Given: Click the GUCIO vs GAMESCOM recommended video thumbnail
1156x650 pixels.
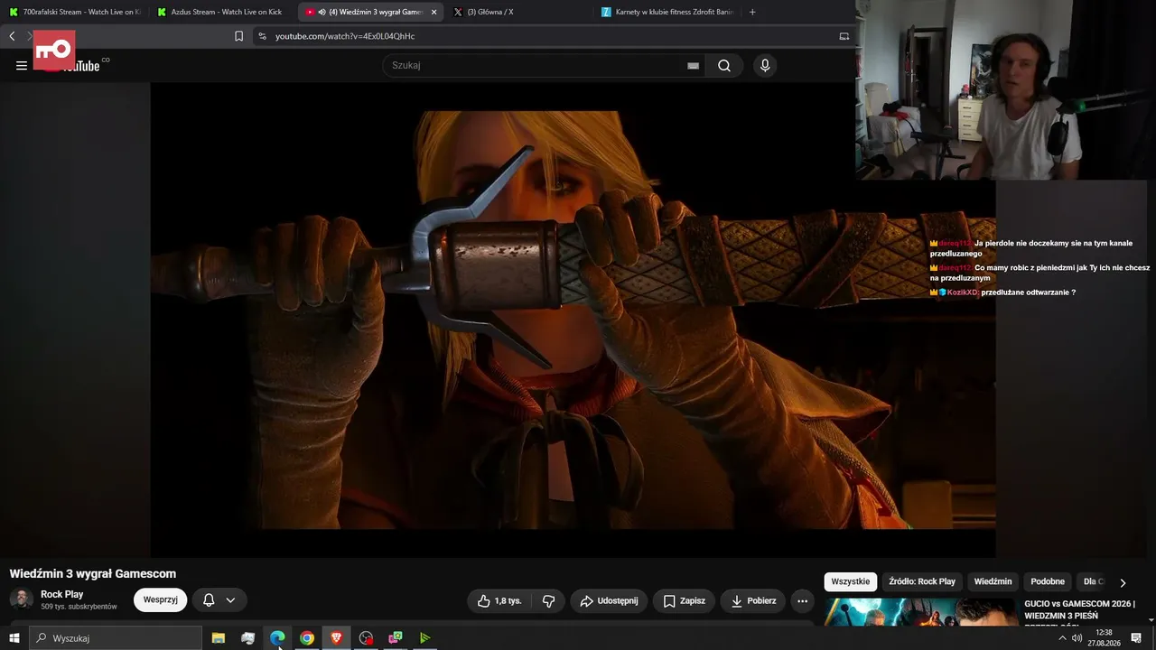Looking at the screenshot, I should [x=920, y=611].
